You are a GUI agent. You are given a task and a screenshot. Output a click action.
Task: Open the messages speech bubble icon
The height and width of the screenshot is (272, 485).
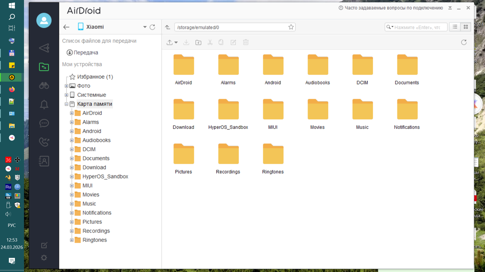coord(44,123)
